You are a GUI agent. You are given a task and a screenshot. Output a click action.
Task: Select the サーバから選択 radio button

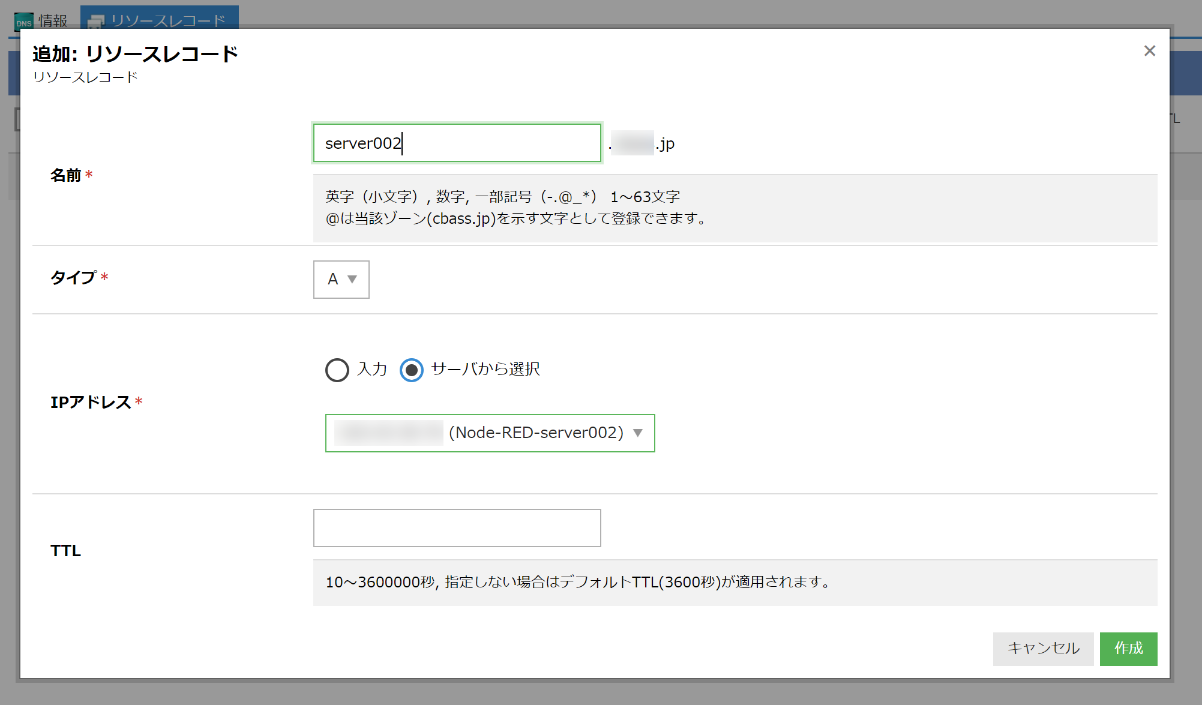tap(411, 370)
